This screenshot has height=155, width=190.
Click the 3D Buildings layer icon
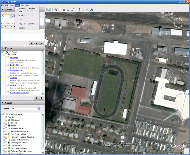coord(9,120)
